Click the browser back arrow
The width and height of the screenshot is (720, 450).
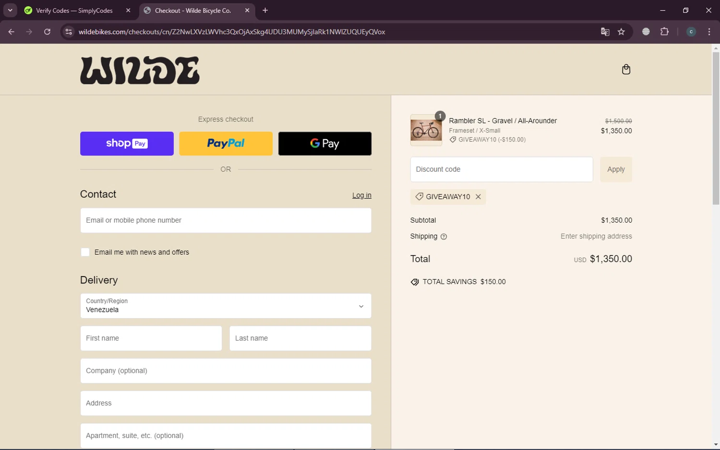coord(11,32)
